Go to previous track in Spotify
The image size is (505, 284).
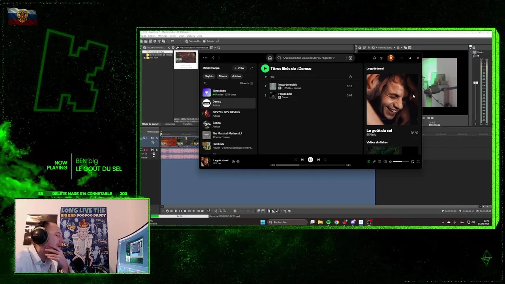[302, 160]
